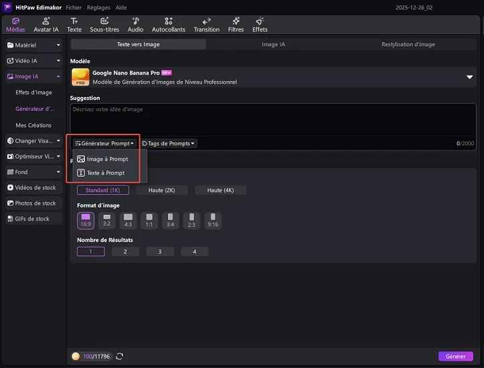Switch to the Restylisation d'image tab
The width and height of the screenshot is (484, 368).
click(x=408, y=44)
